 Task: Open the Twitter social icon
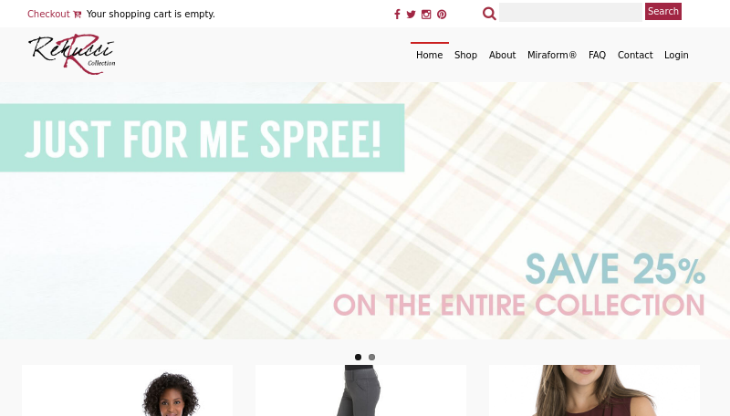click(411, 15)
